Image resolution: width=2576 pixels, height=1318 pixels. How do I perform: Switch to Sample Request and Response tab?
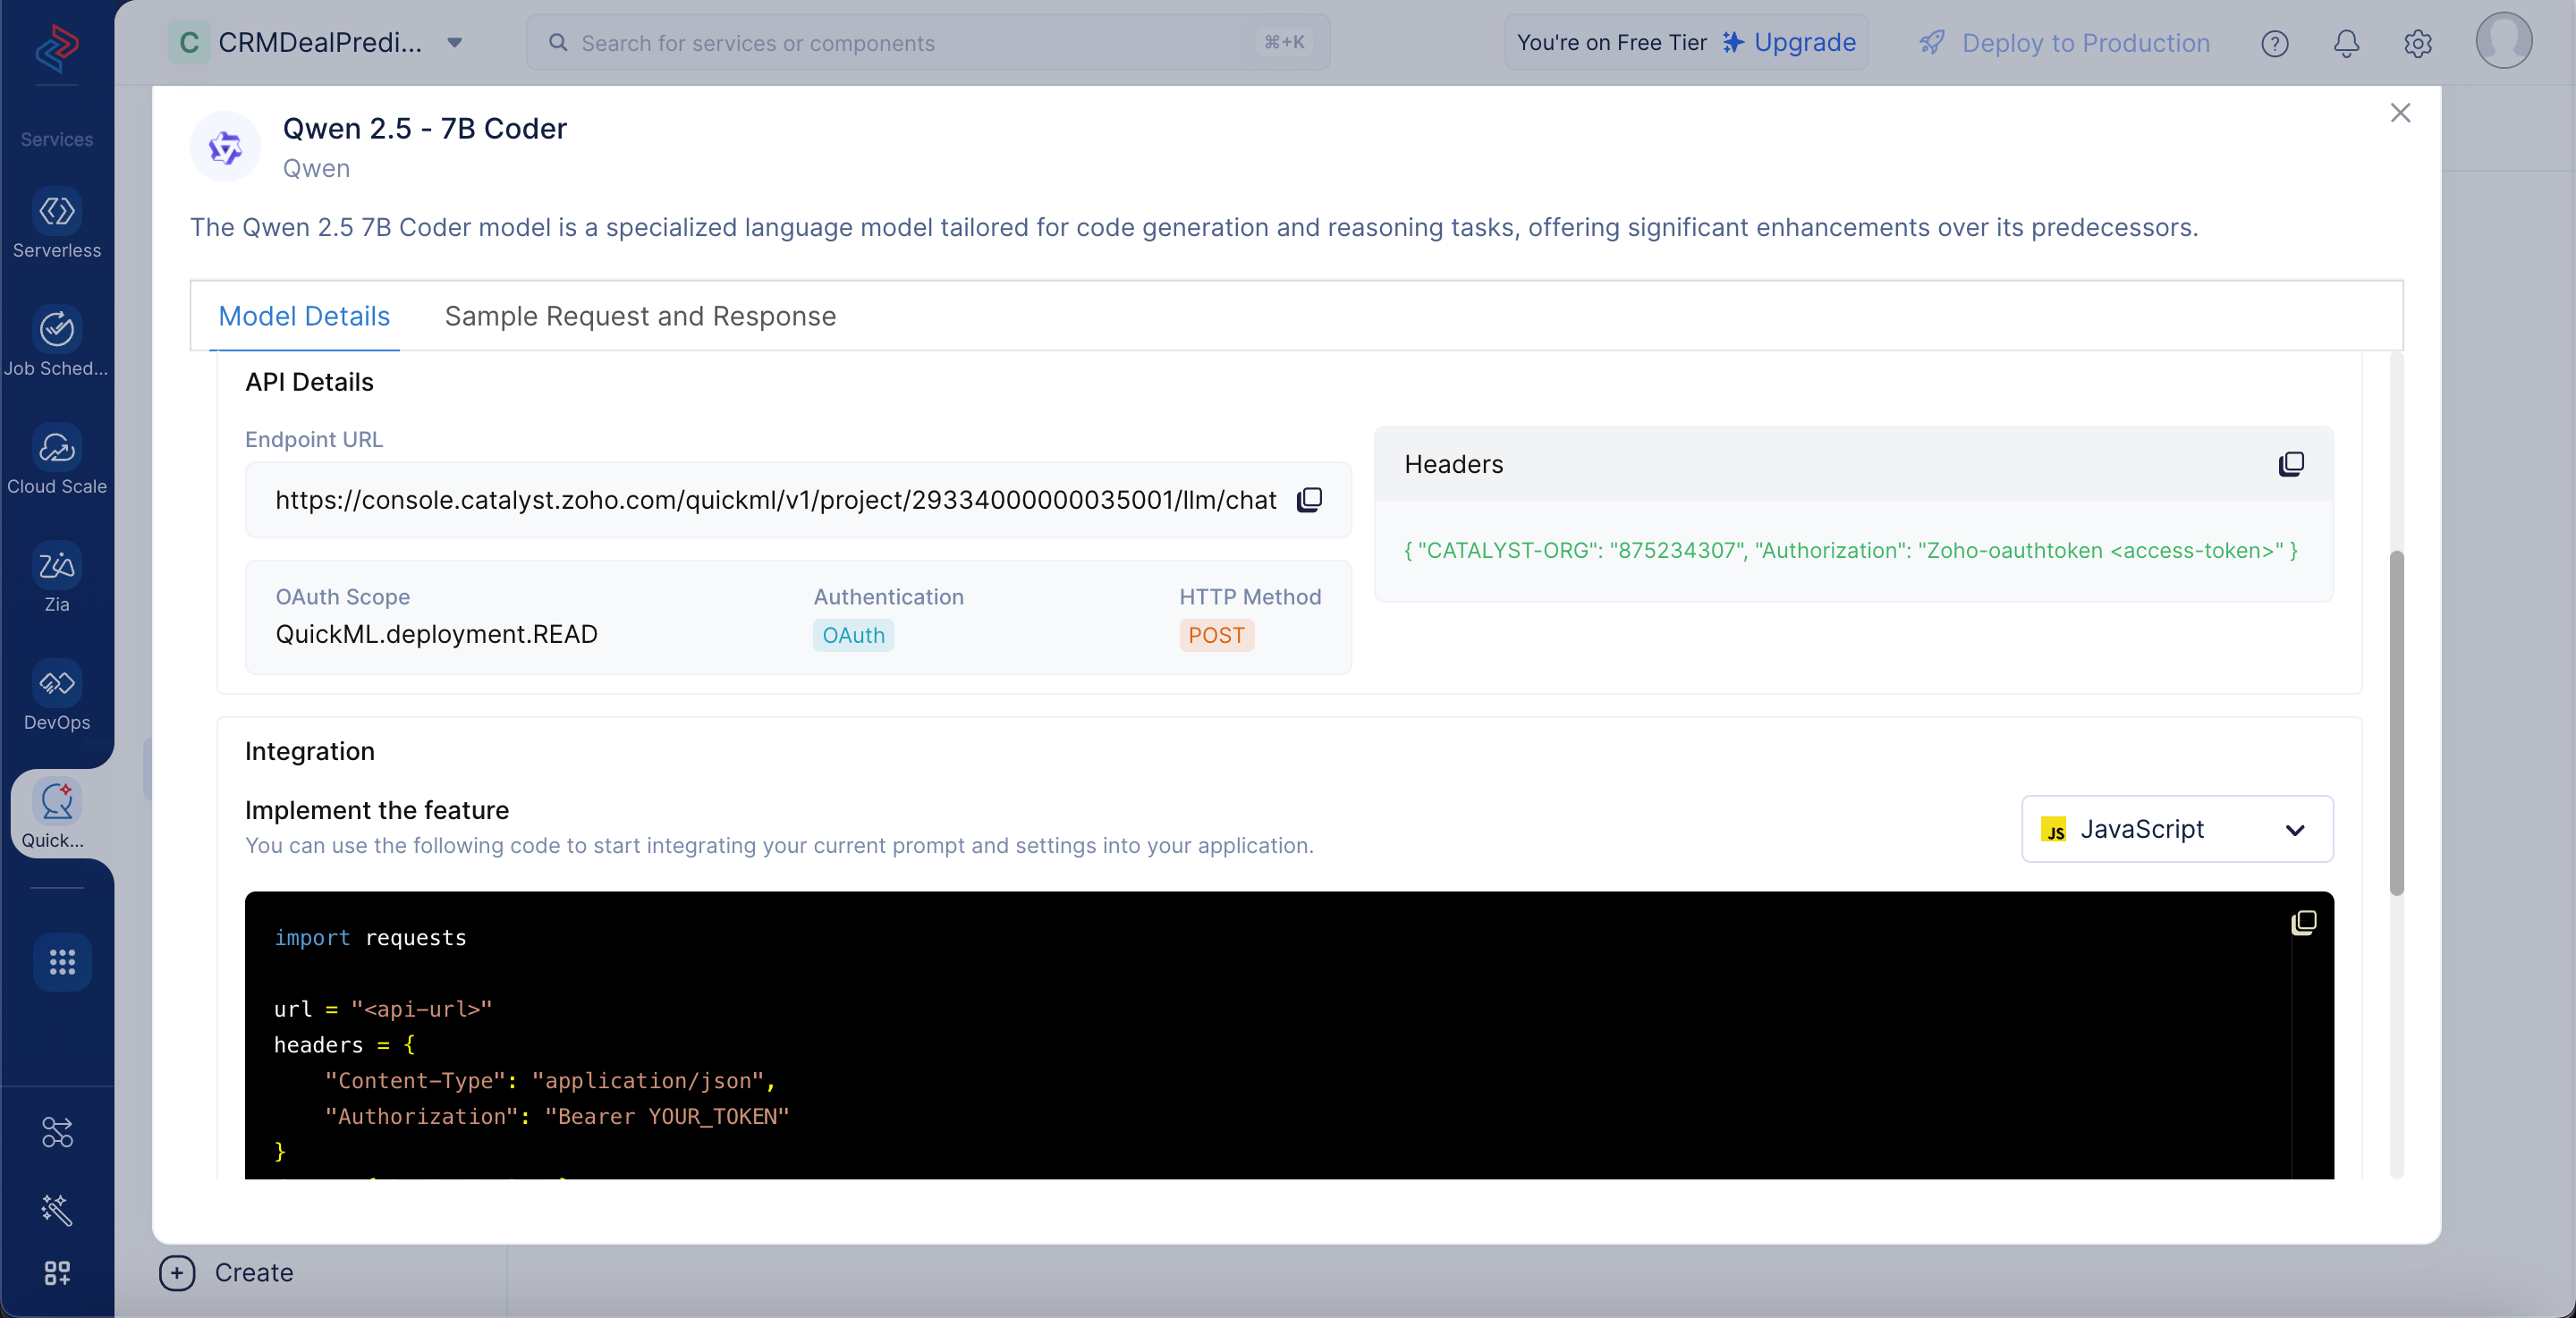coord(640,316)
